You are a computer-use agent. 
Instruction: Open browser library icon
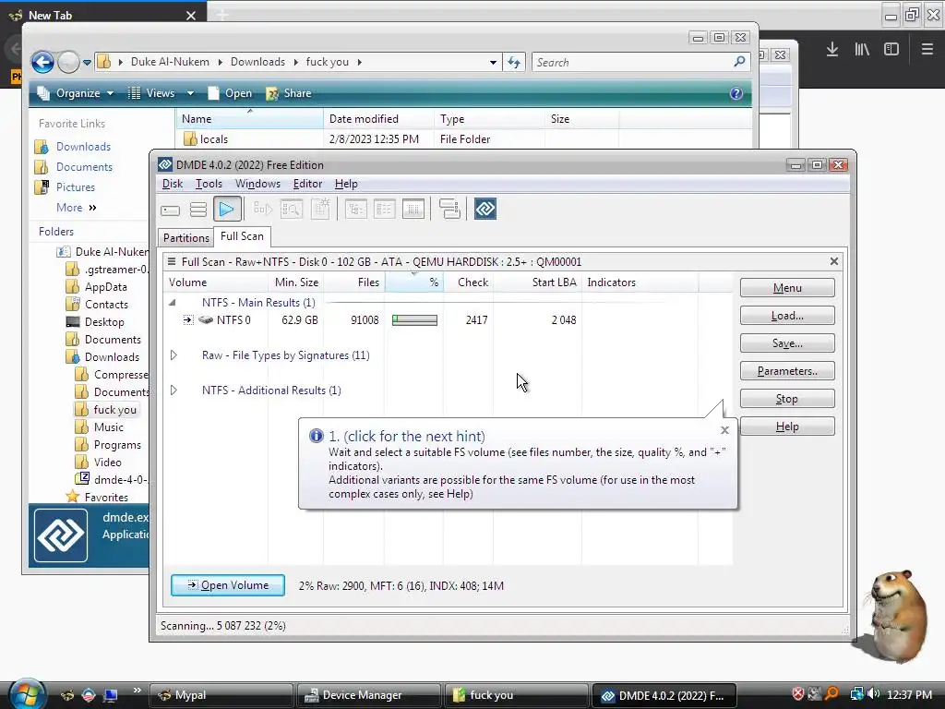862,50
